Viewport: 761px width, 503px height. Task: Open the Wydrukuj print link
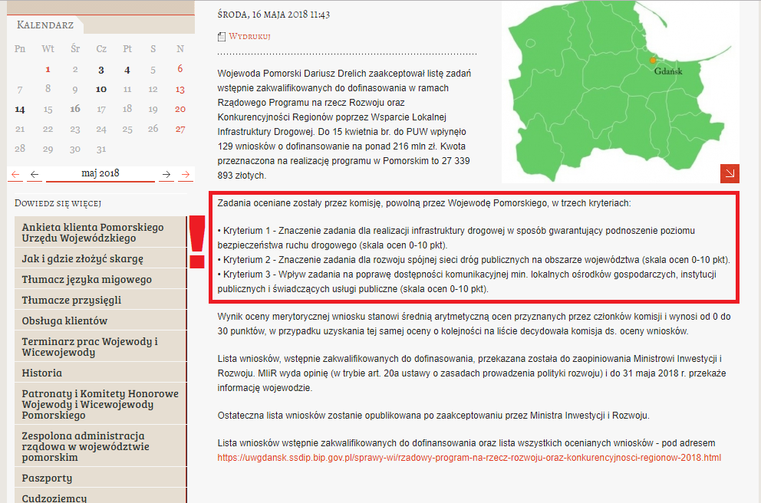coord(249,36)
